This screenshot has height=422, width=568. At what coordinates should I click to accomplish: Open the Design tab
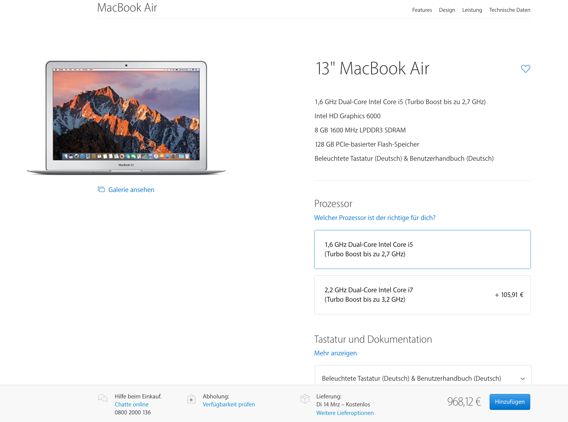coord(447,10)
